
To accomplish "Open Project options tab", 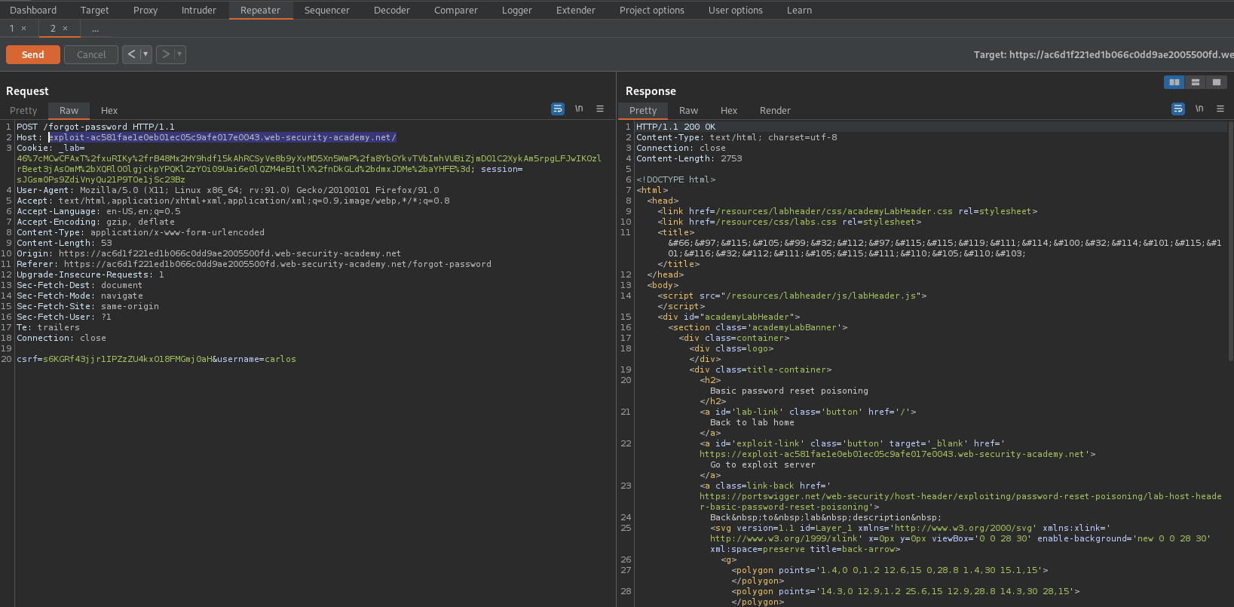I will 652,10.
